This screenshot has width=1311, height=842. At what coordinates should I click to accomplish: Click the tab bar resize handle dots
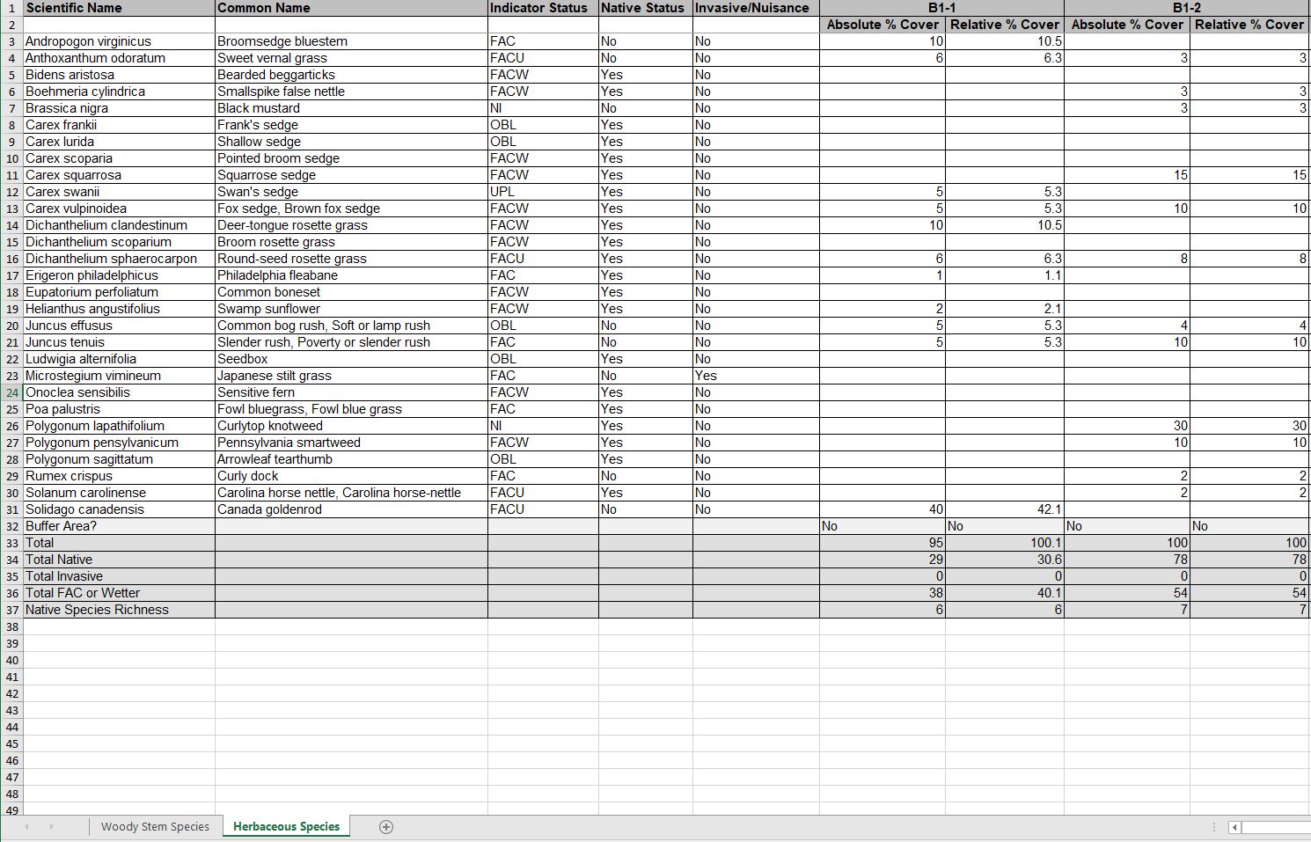click(x=1214, y=827)
